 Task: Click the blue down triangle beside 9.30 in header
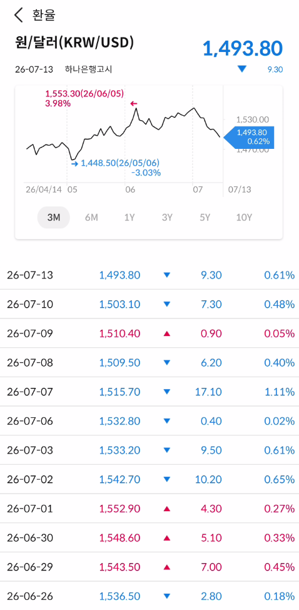[x=242, y=69]
